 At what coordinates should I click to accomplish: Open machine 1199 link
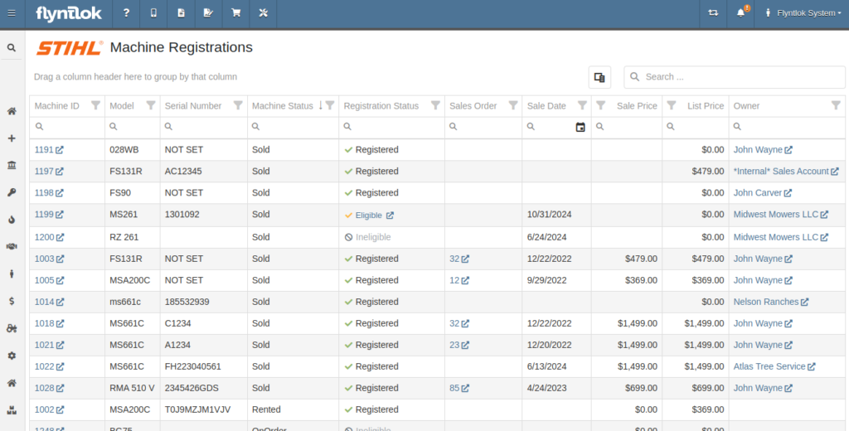49,215
